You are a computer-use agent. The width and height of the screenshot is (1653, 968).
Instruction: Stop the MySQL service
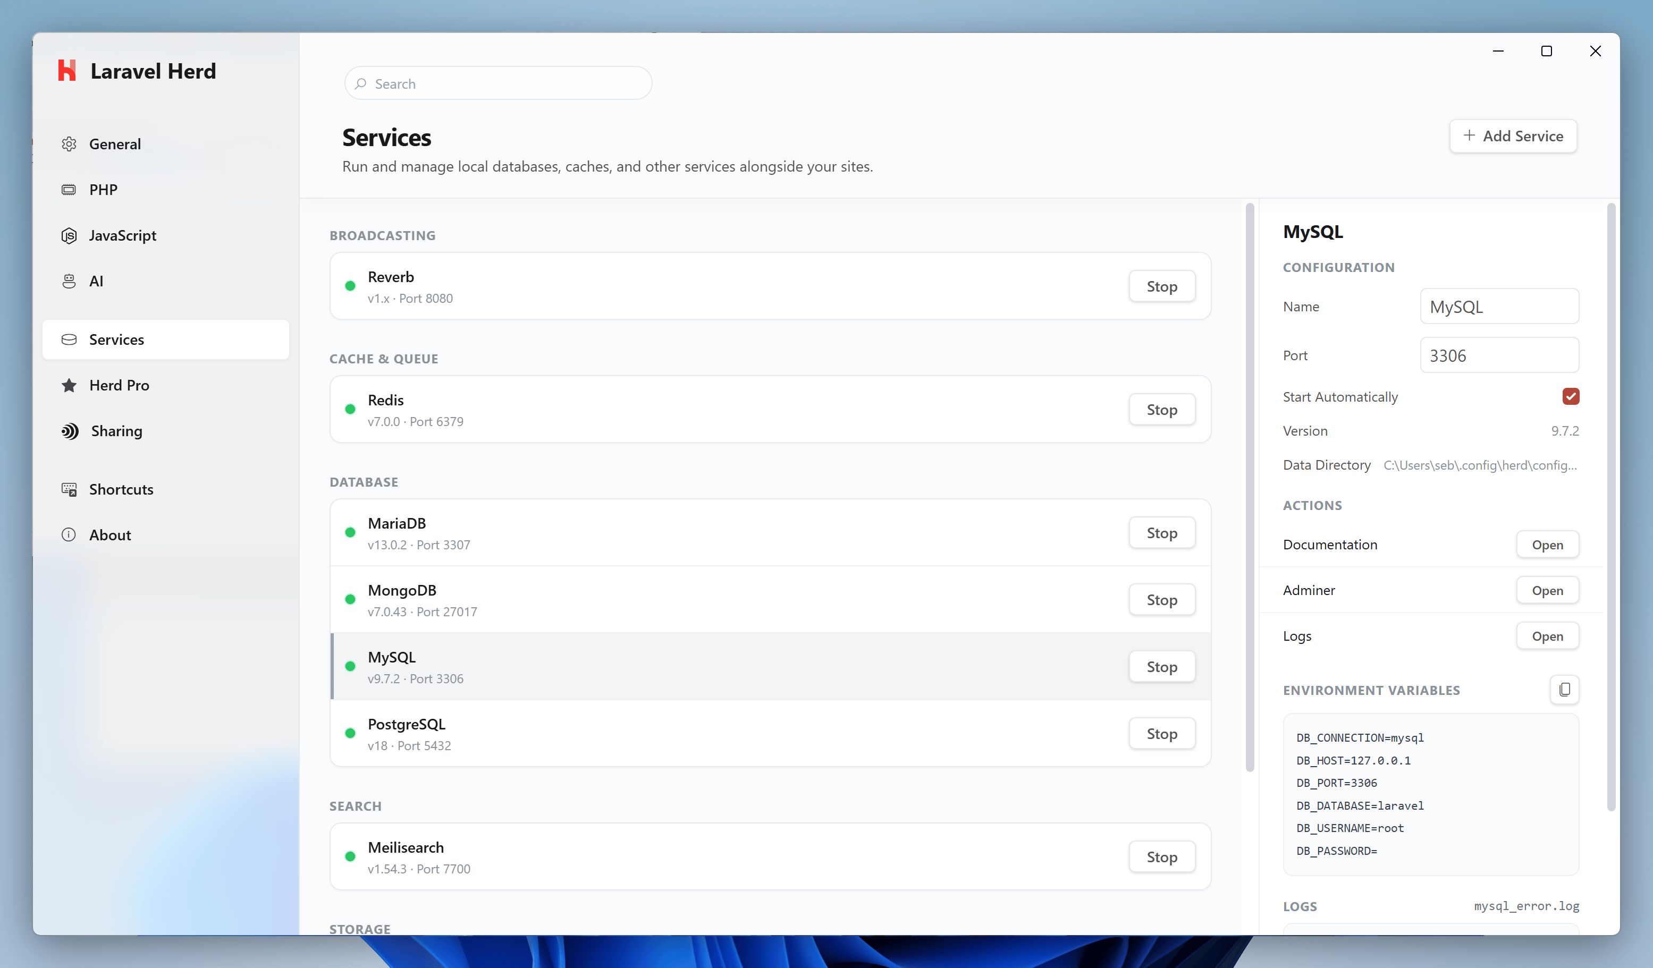click(x=1162, y=666)
